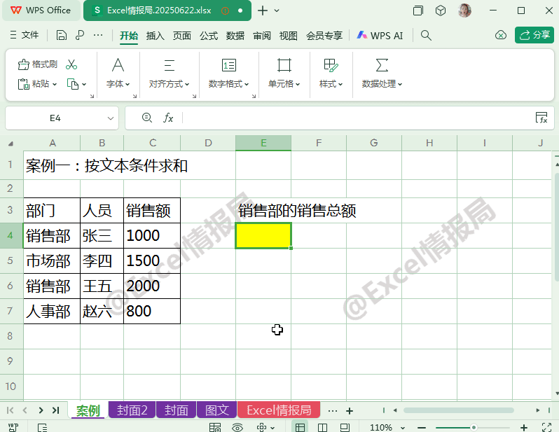Open the Paste options dropdown arrow
The width and height of the screenshot is (559, 432).
(x=55, y=85)
